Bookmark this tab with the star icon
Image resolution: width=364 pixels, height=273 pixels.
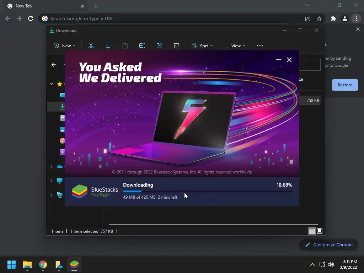tap(319, 18)
